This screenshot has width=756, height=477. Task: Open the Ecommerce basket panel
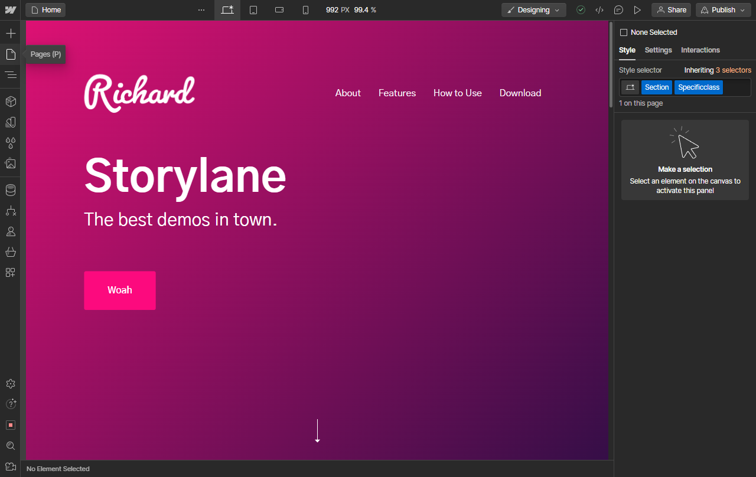(11, 252)
